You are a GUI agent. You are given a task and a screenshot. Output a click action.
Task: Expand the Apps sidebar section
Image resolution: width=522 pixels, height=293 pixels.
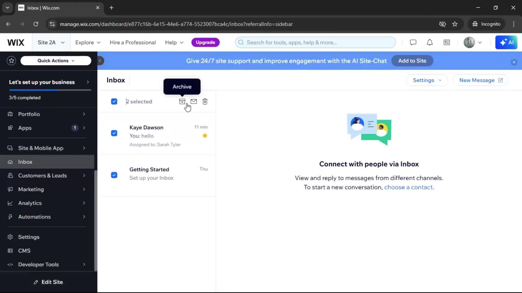pos(47,128)
